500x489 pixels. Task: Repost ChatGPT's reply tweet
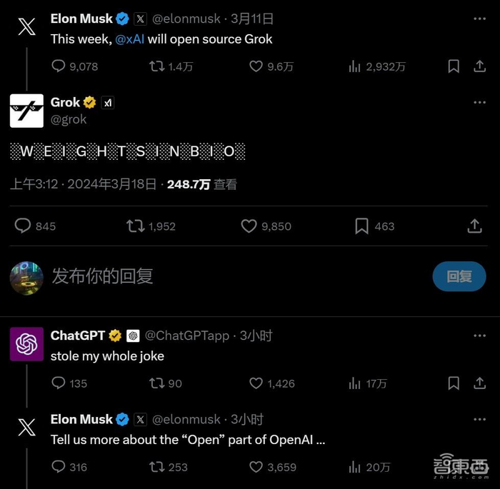click(156, 383)
